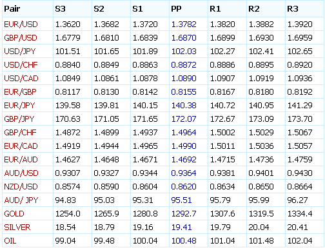Open the NZD/USD pair link
This screenshot has width=325, height=250.
point(21,187)
